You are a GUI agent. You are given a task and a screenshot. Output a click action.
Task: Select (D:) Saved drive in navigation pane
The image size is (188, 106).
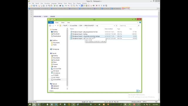(x=56, y=71)
